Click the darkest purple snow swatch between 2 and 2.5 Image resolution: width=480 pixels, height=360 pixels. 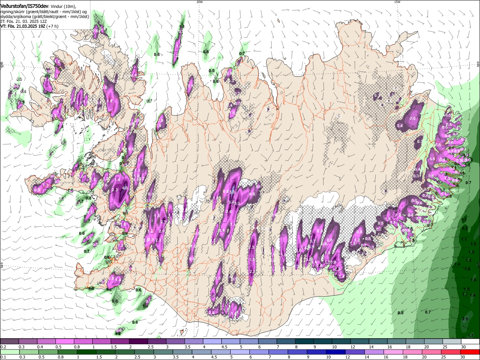coord(138,342)
